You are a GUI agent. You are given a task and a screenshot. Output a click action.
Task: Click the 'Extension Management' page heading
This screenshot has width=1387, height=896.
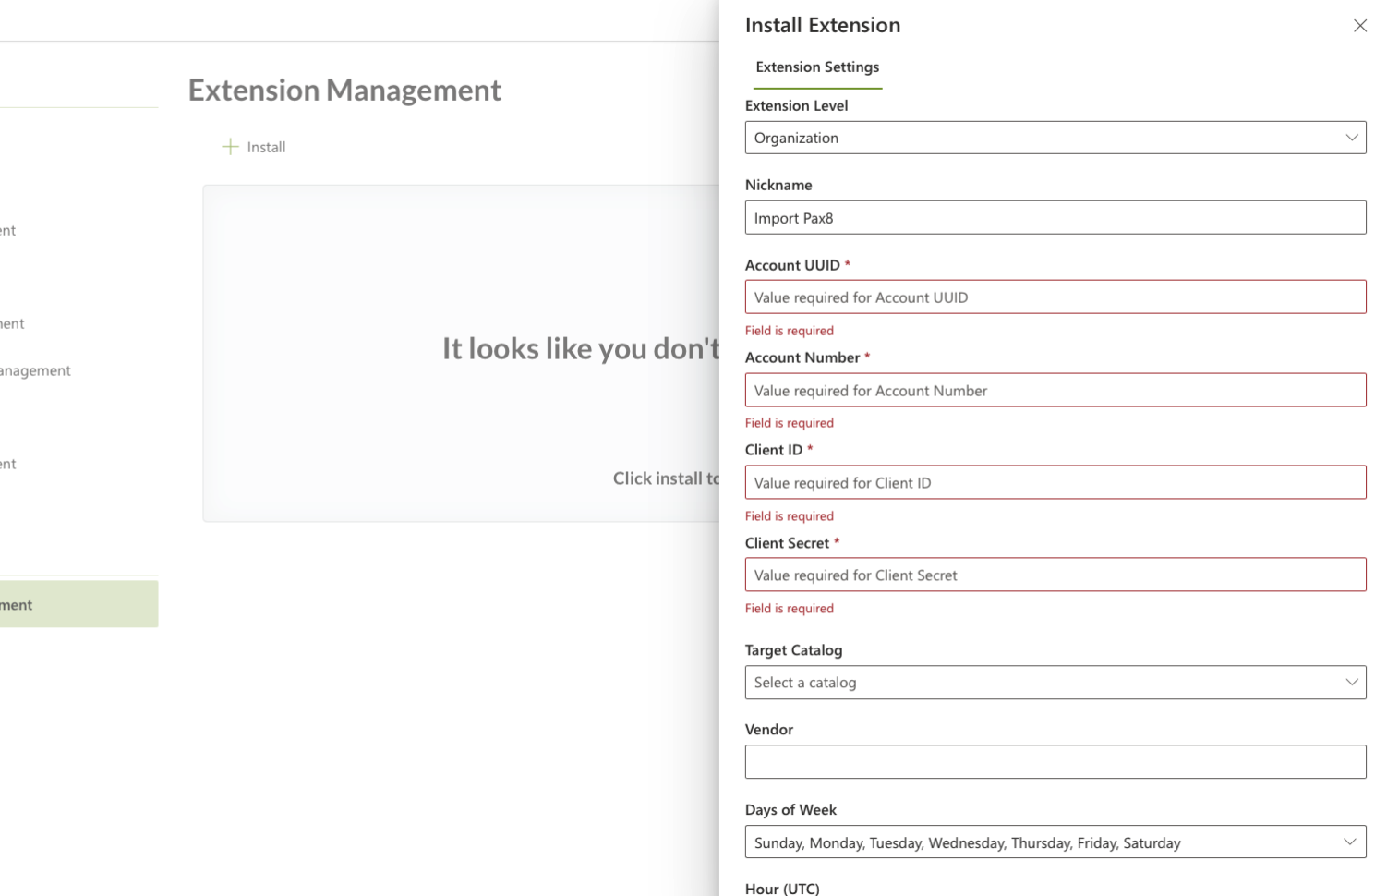pos(344,91)
